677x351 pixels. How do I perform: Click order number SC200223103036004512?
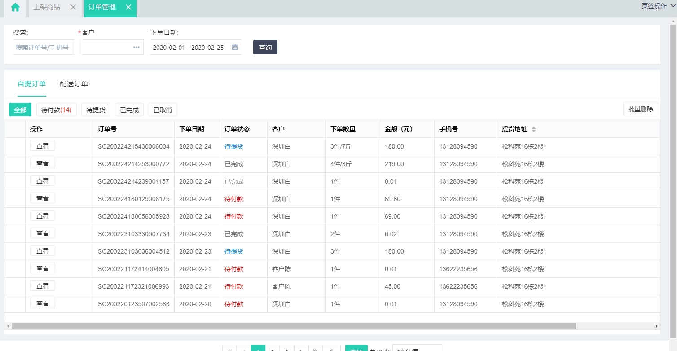click(134, 251)
